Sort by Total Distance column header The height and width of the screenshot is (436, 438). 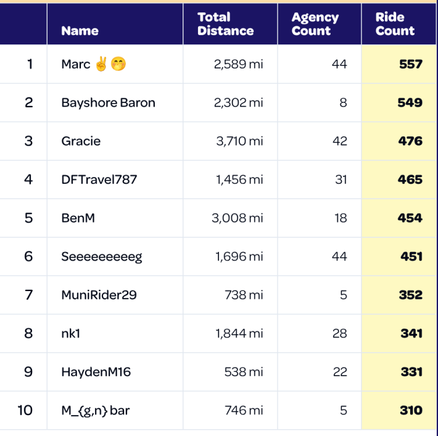click(x=225, y=24)
